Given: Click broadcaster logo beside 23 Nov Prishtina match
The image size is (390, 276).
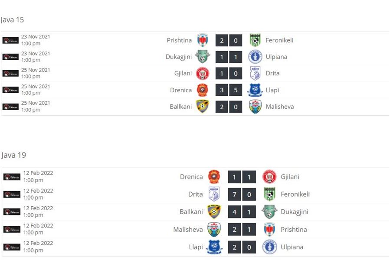Looking at the screenshot, I should coord(10,40).
